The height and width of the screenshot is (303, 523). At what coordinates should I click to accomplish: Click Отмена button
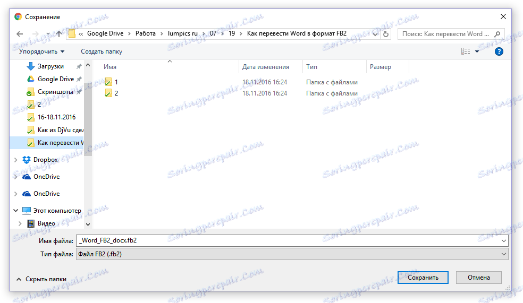coord(479,278)
